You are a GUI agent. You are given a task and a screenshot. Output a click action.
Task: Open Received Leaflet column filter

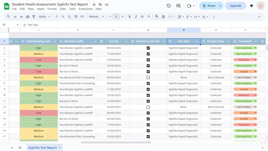(x=95, y=42)
